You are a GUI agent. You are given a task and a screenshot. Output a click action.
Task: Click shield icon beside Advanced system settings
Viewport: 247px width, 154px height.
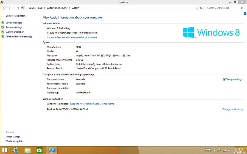3,37
